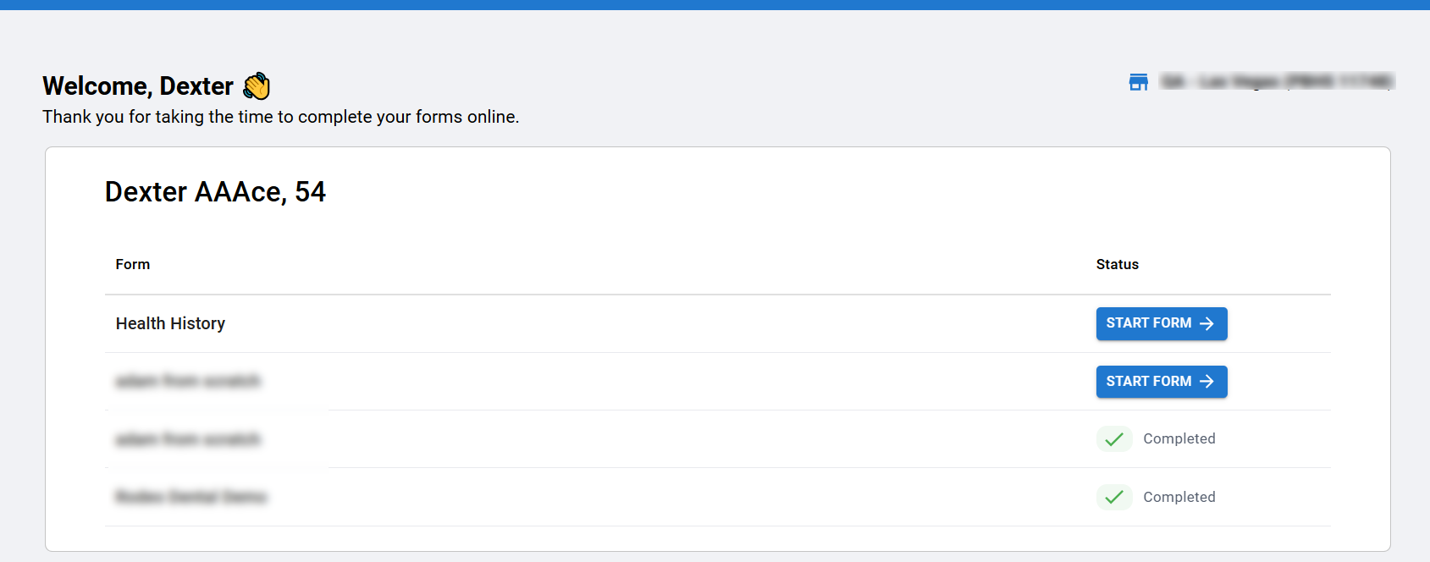Click the Welcome, Dexter heading
This screenshot has width=1430, height=562.
(x=138, y=86)
